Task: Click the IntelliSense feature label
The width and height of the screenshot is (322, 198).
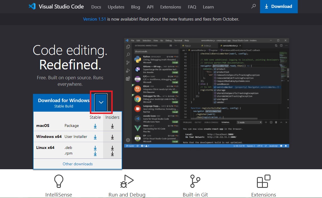Action: [59, 195]
